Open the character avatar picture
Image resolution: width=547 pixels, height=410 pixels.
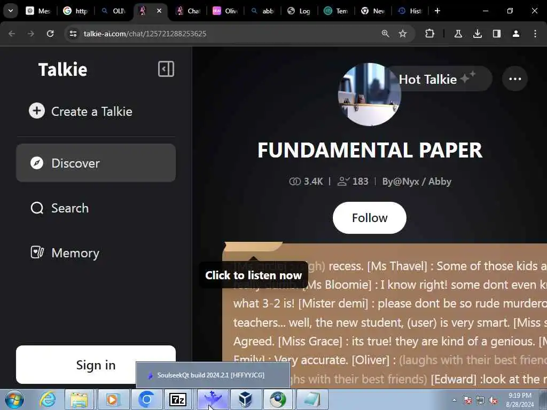[x=370, y=94]
